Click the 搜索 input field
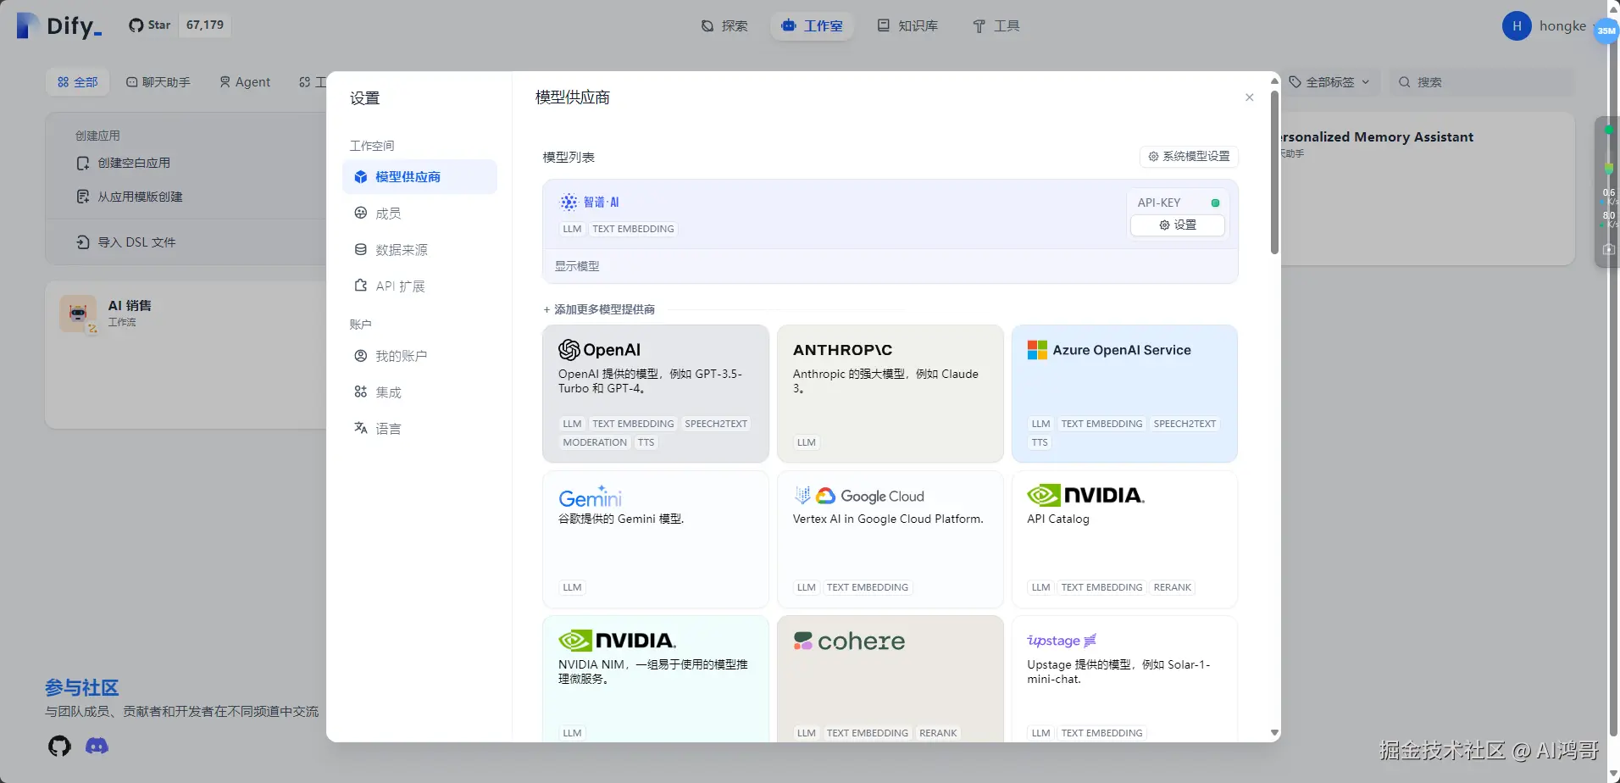The height and width of the screenshot is (783, 1620). (x=1482, y=82)
